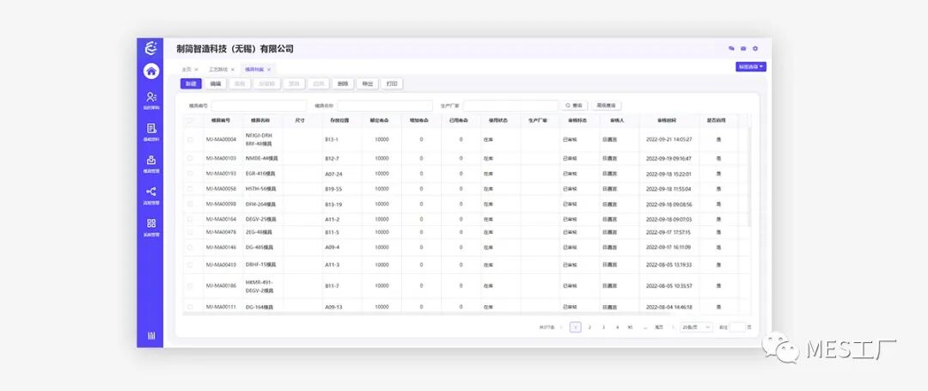The width and height of the screenshot is (928, 391).
Task: Go to page 2 in pagination
Action: [589, 327]
